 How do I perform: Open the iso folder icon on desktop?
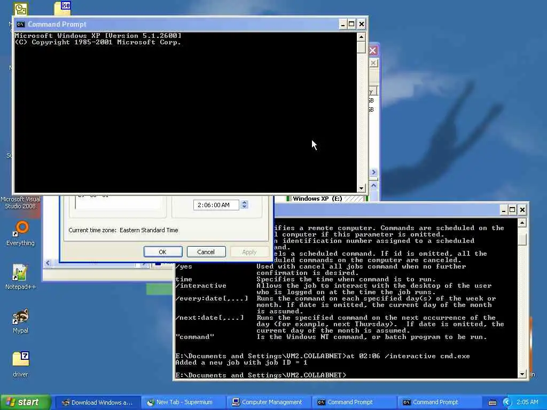pyautogui.click(x=63, y=7)
